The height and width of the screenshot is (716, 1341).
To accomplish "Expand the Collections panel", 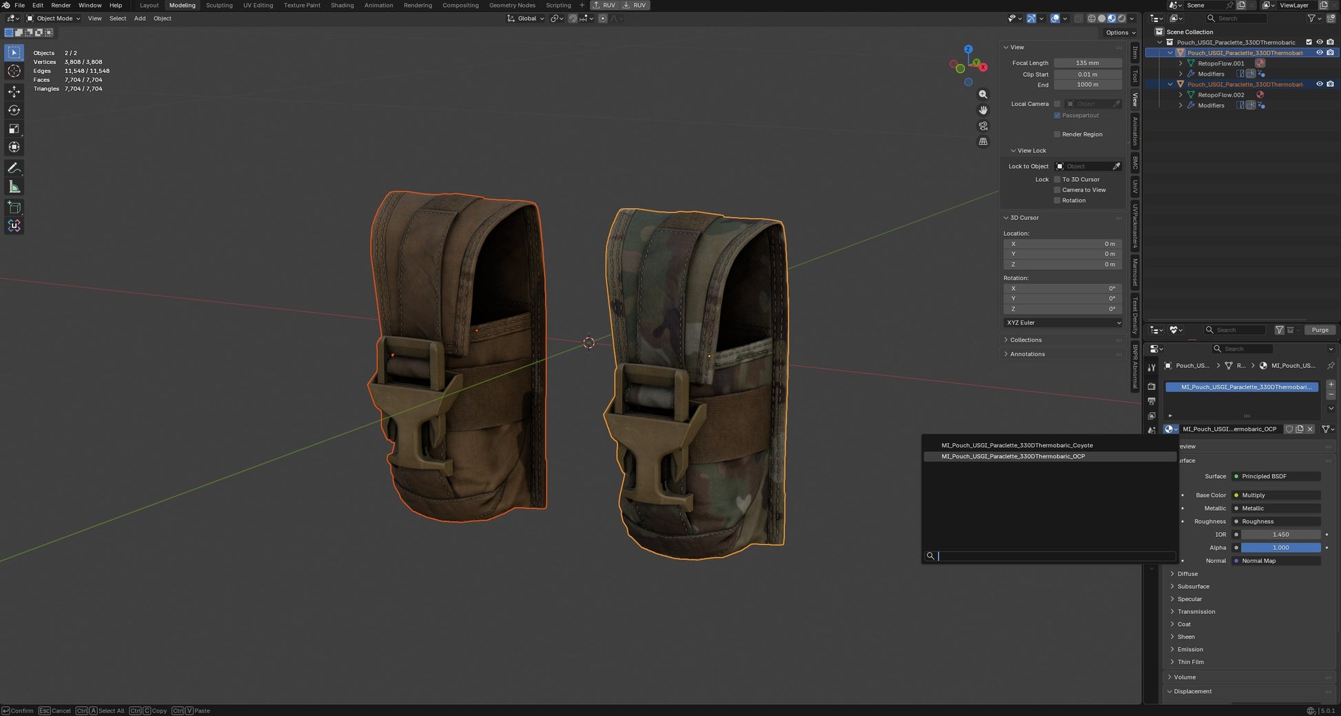I will pyautogui.click(x=1025, y=340).
